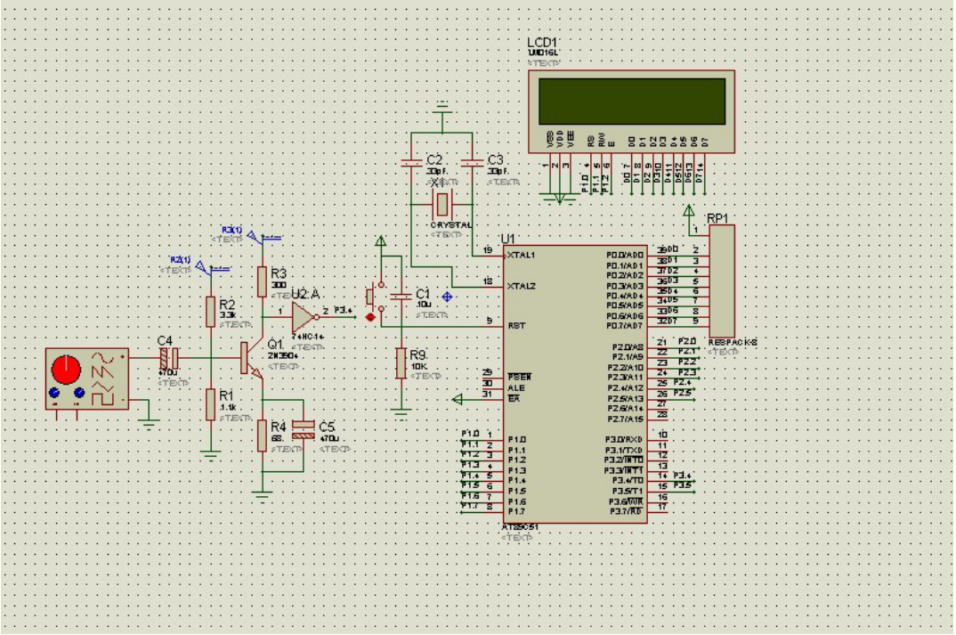Click the PSEN pin label on U1
This screenshot has width=956, height=635.
pyautogui.click(x=519, y=378)
